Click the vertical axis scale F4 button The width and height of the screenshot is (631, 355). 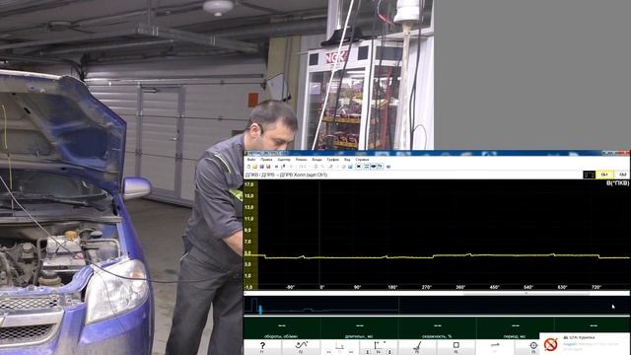click(x=379, y=347)
